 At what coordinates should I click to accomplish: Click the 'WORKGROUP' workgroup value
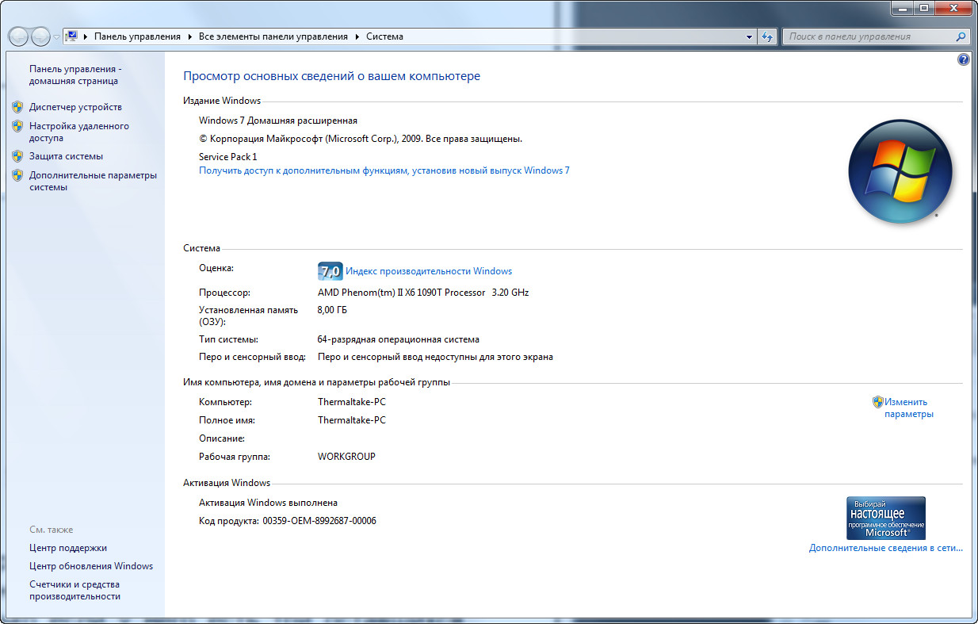pos(346,457)
